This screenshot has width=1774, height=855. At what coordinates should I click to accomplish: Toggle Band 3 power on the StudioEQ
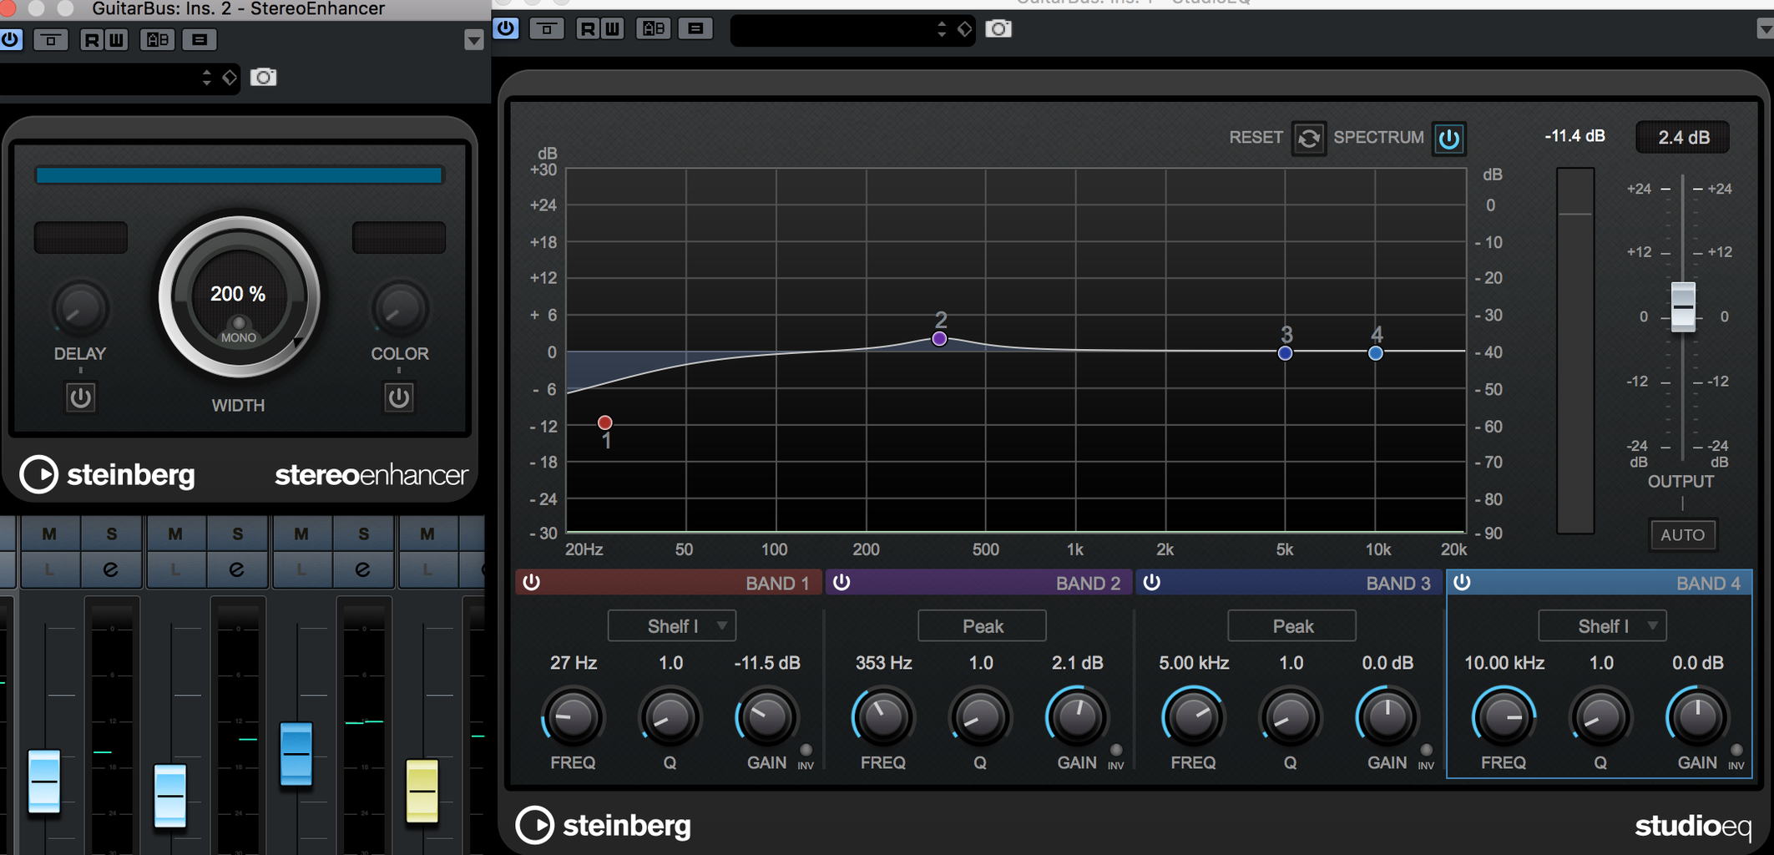[x=1152, y=582]
